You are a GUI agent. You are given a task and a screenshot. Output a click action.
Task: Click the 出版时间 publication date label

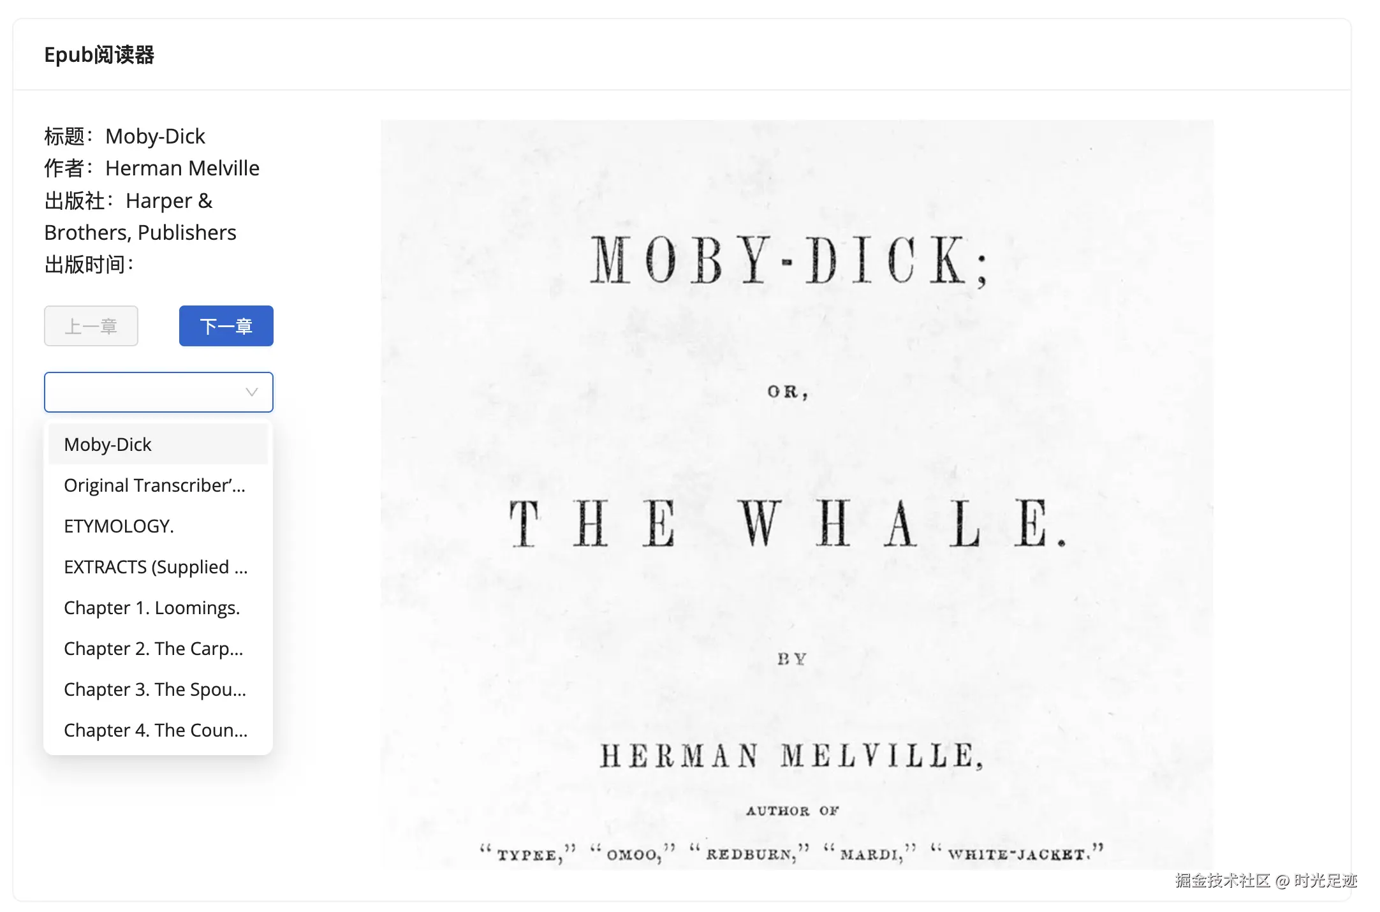click(x=89, y=264)
